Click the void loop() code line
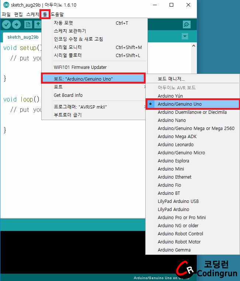 click(21, 99)
